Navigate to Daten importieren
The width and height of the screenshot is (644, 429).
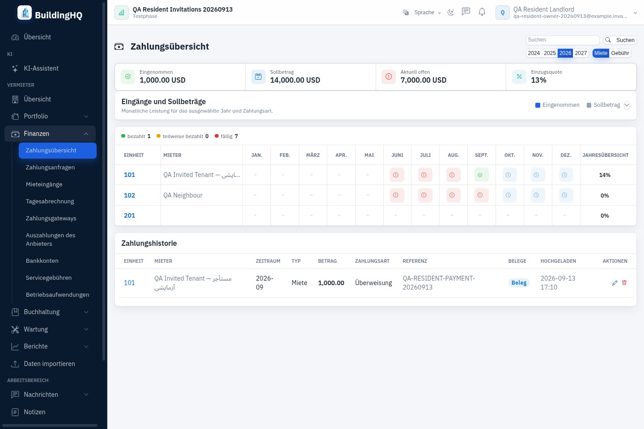pyautogui.click(x=50, y=364)
